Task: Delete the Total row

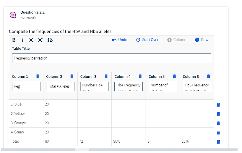Action: (x=218, y=141)
